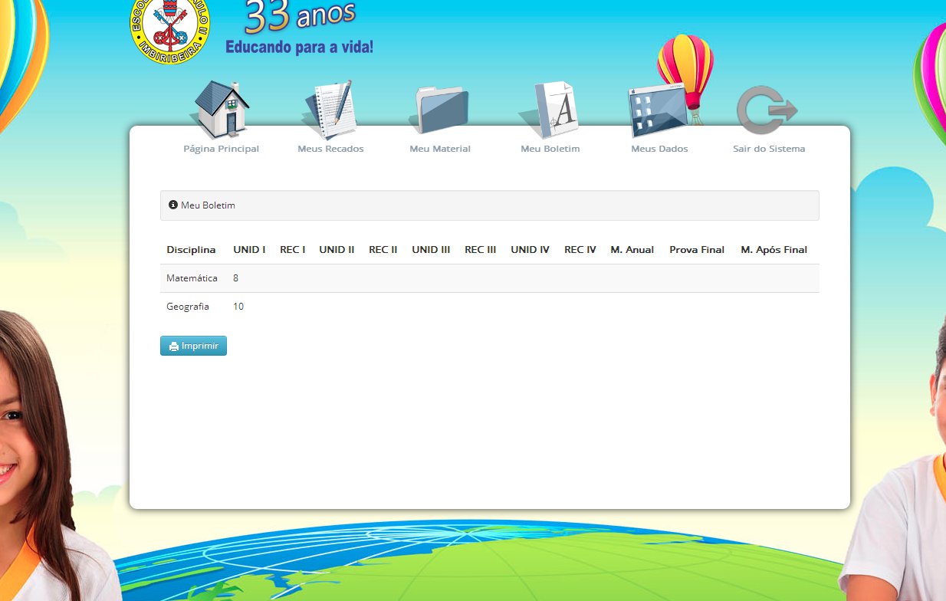The image size is (946, 601).
Task: Click the UNID I column header
Action: coord(250,250)
